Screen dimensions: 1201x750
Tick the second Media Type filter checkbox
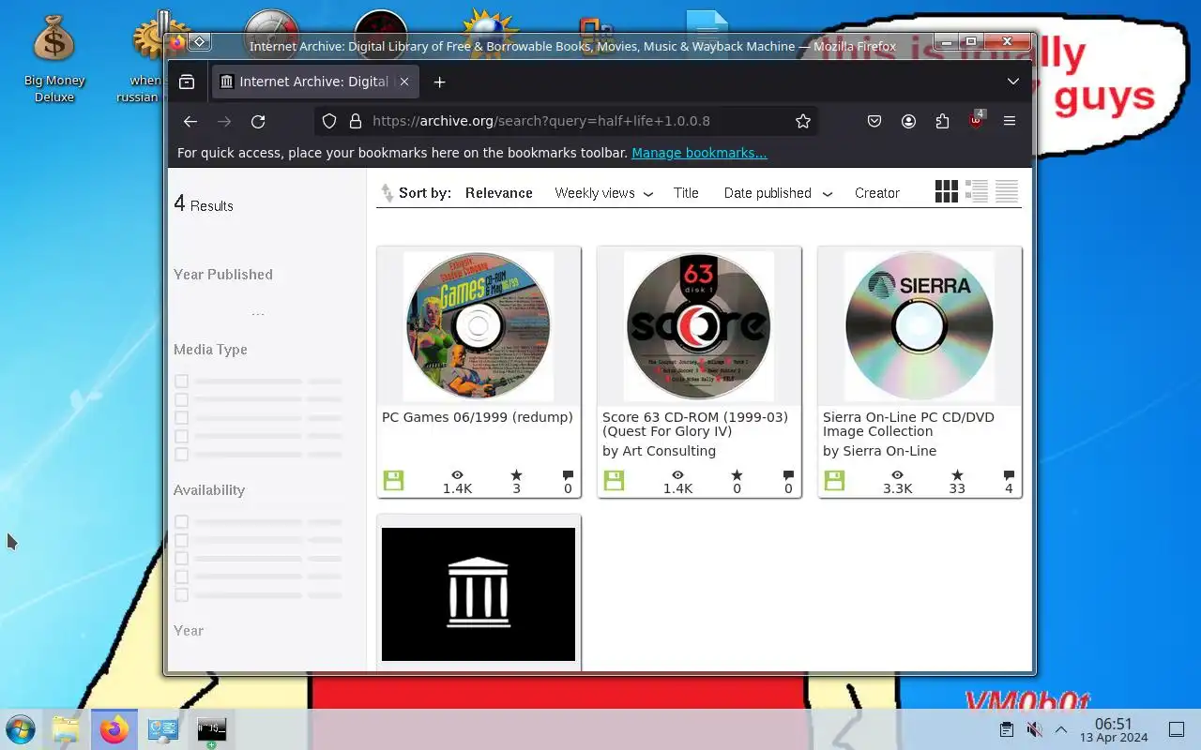point(181,399)
